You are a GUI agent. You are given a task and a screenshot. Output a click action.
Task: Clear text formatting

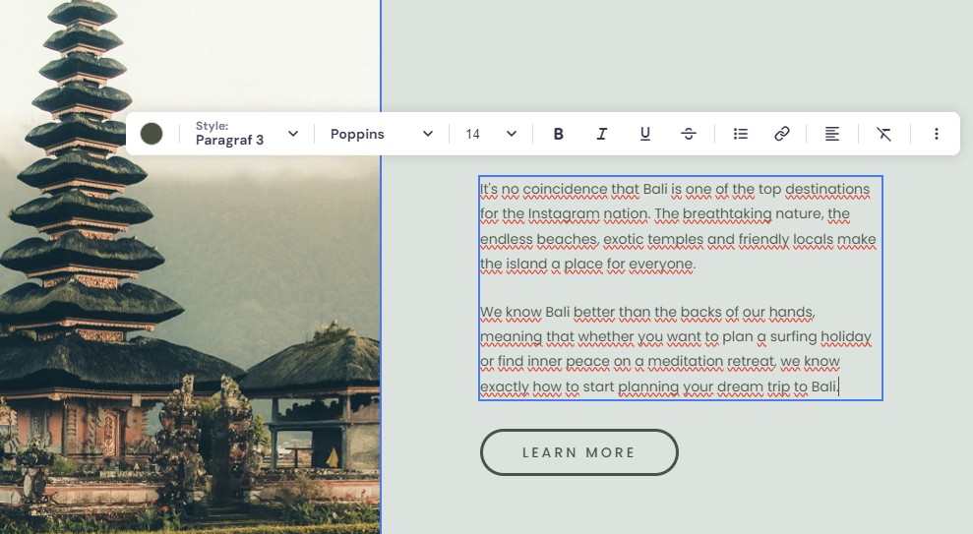[884, 134]
